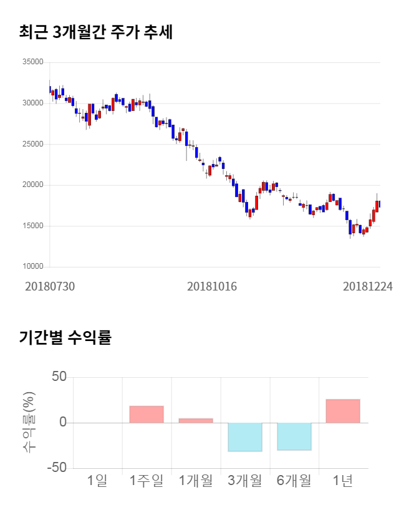Click the 수익률(%) axis title
The height and width of the screenshot is (505, 399).
29,423
